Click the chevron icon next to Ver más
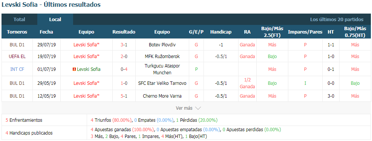Image resolution: width=372 pixels, height=141 pixels. point(198,108)
